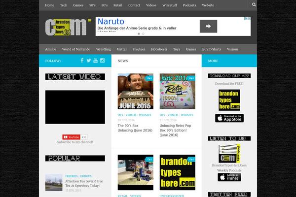Open the World of Nintendo category
This screenshot has height=197, width=296.
click(76, 49)
